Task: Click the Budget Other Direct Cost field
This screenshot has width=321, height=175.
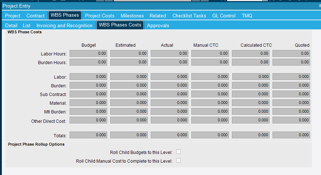Action: (88, 120)
